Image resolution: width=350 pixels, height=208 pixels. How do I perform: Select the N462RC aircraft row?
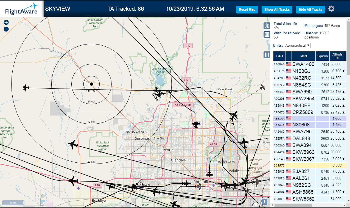[x=309, y=78]
